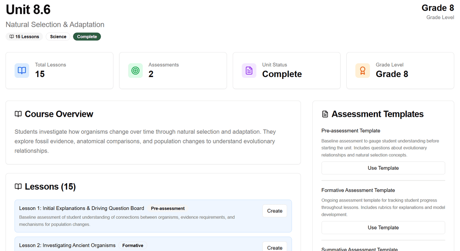Click the Formative tag on Lesson 2
The height and width of the screenshot is (251, 460).
133,245
